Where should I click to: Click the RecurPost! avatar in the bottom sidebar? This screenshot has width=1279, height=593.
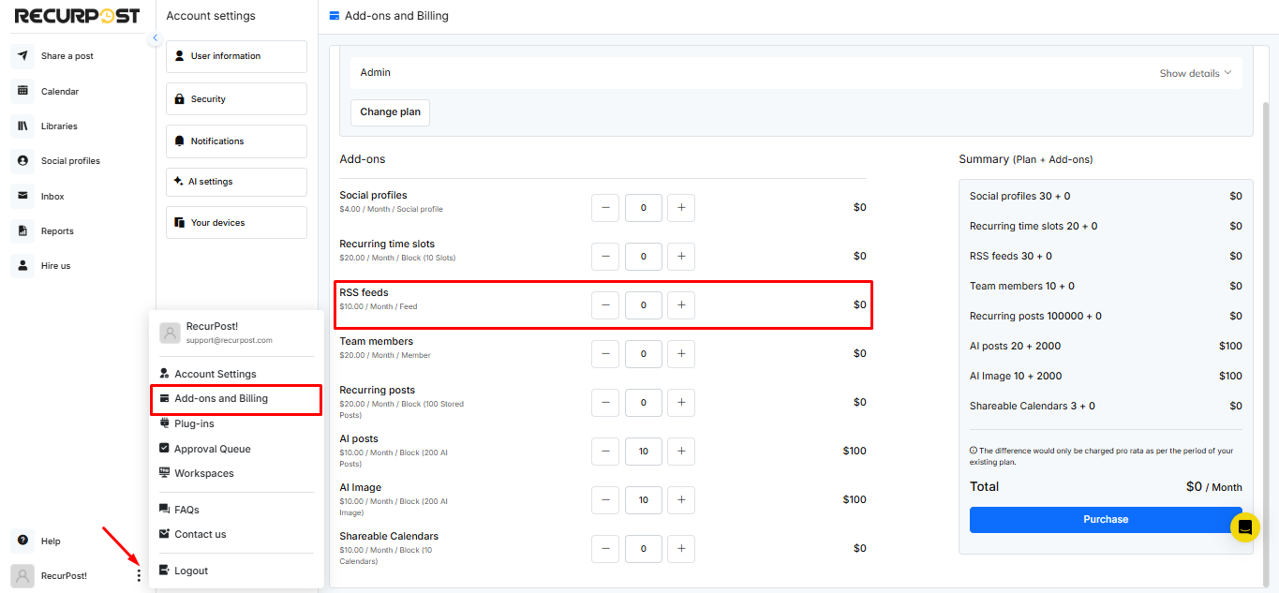[x=22, y=576]
